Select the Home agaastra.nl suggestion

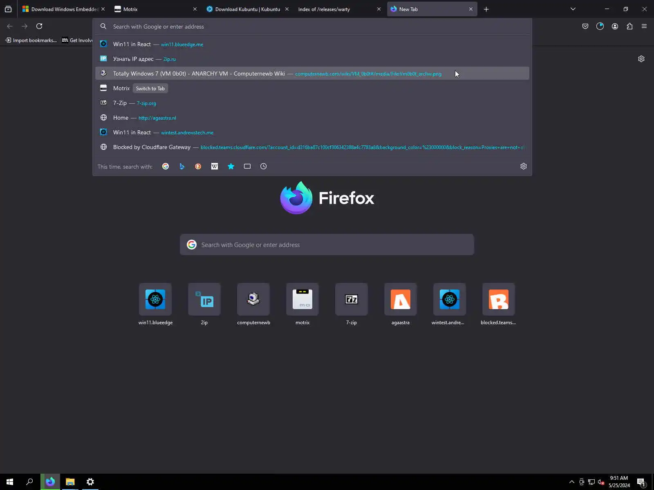(x=312, y=118)
